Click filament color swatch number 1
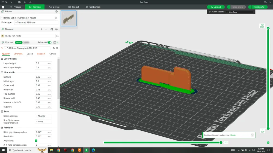This screenshot has width=273, height=153. point(2,36)
